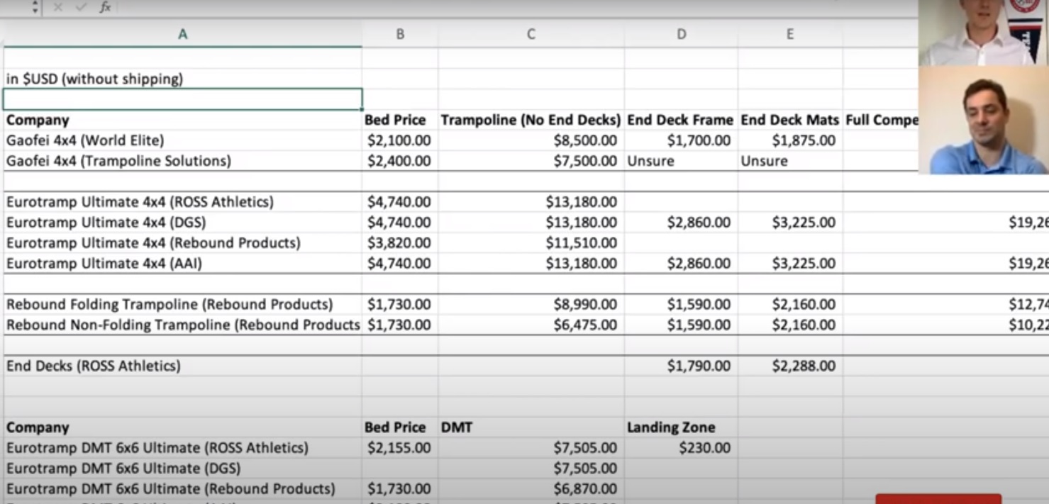Select the 'End Deck Mats' header cell
This screenshot has height=504, width=1049.
(x=789, y=120)
